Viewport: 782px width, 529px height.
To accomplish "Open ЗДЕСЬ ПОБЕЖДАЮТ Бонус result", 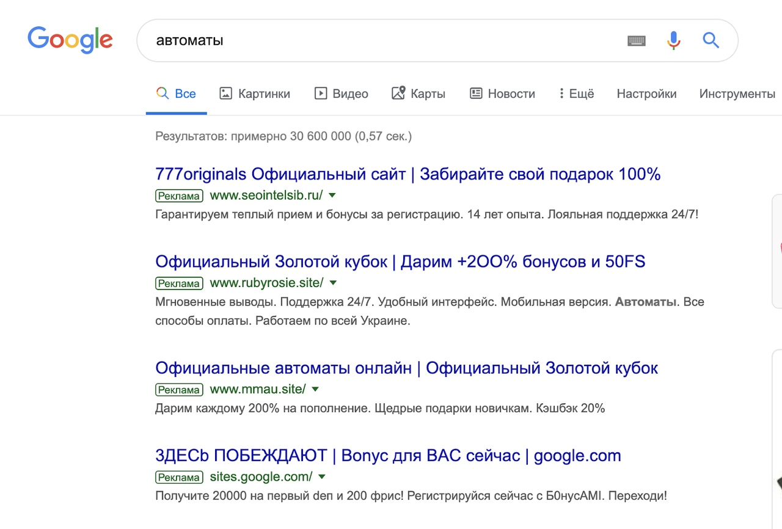I will (x=388, y=455).
